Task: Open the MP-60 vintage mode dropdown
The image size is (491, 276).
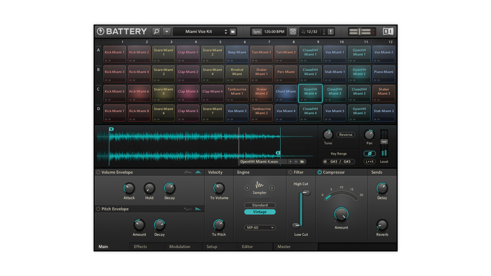Action: tap(260, 227)
